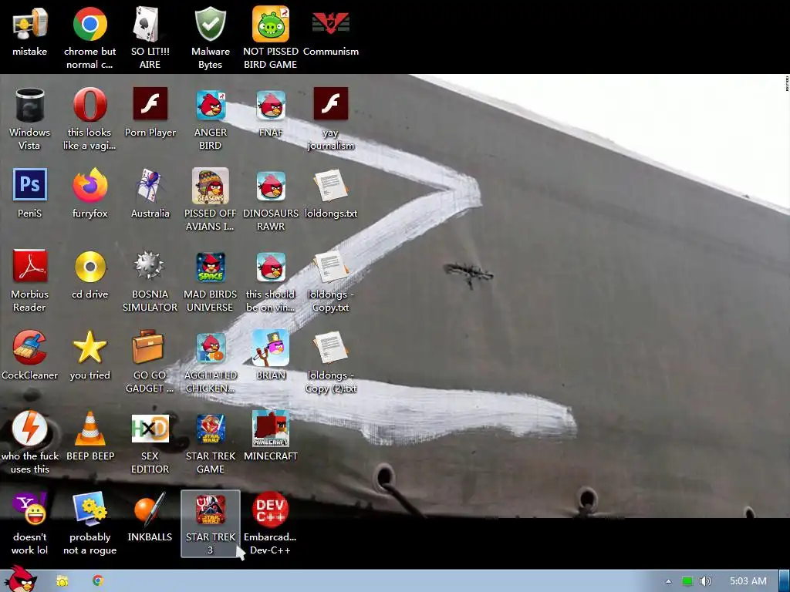This screenshot has width=790, height=592.
Task: Open the 'GO GO GADGET ...' briefcase icon
Action: click(x=147, y=347)
